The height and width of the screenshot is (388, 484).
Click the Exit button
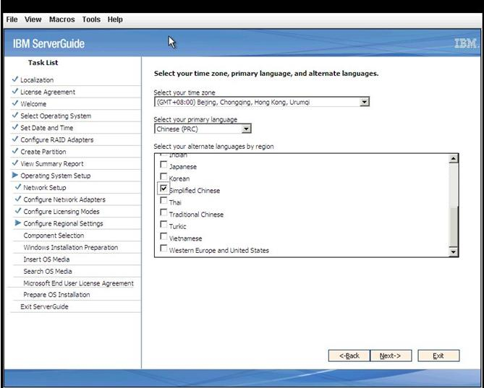[x=438, y=355]
